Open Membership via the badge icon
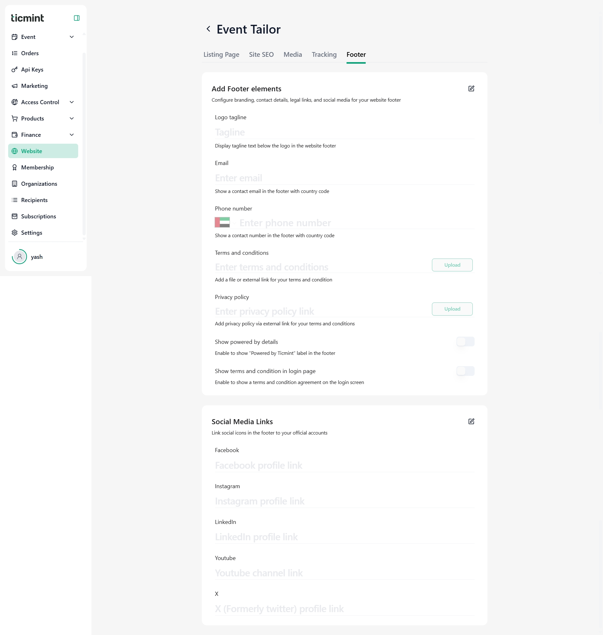The height and width of the screenshot is (635, 603). pyautogui.click(x=14, y=167)
